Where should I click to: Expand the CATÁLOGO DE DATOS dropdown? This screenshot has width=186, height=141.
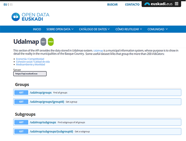94,29
